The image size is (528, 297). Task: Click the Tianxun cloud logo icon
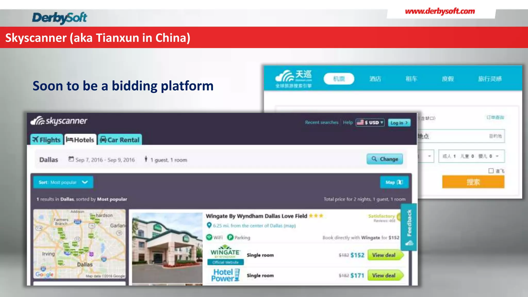(x=284, y=76)
